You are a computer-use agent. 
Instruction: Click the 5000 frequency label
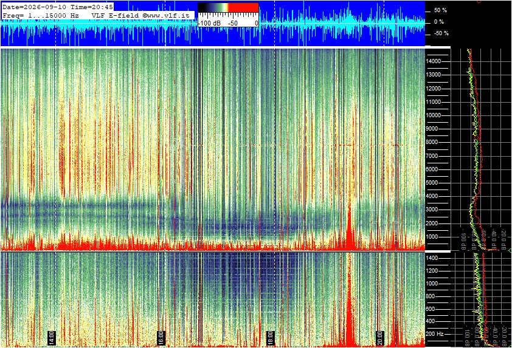pos(432,183)
